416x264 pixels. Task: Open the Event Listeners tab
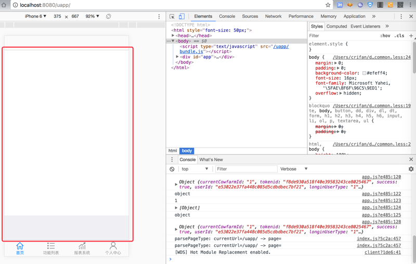point(366,26)
